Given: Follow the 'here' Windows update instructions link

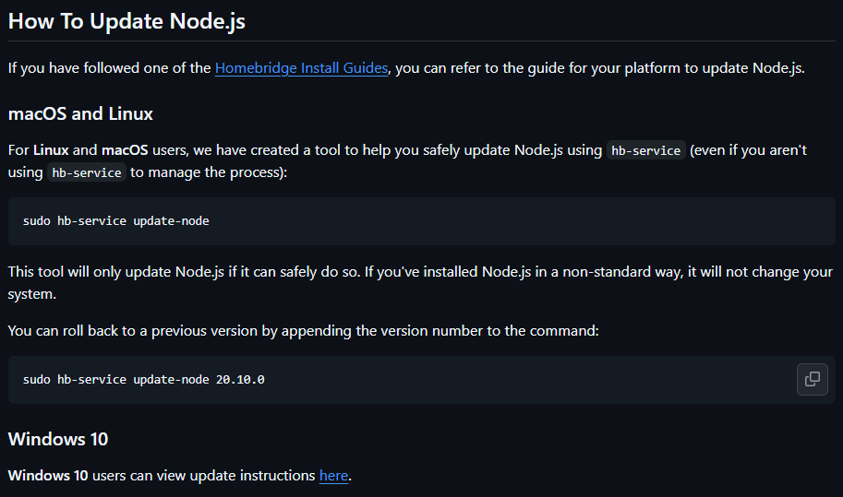Looking at the screenshot, I should pyautogui.click(x=333, y=476).
